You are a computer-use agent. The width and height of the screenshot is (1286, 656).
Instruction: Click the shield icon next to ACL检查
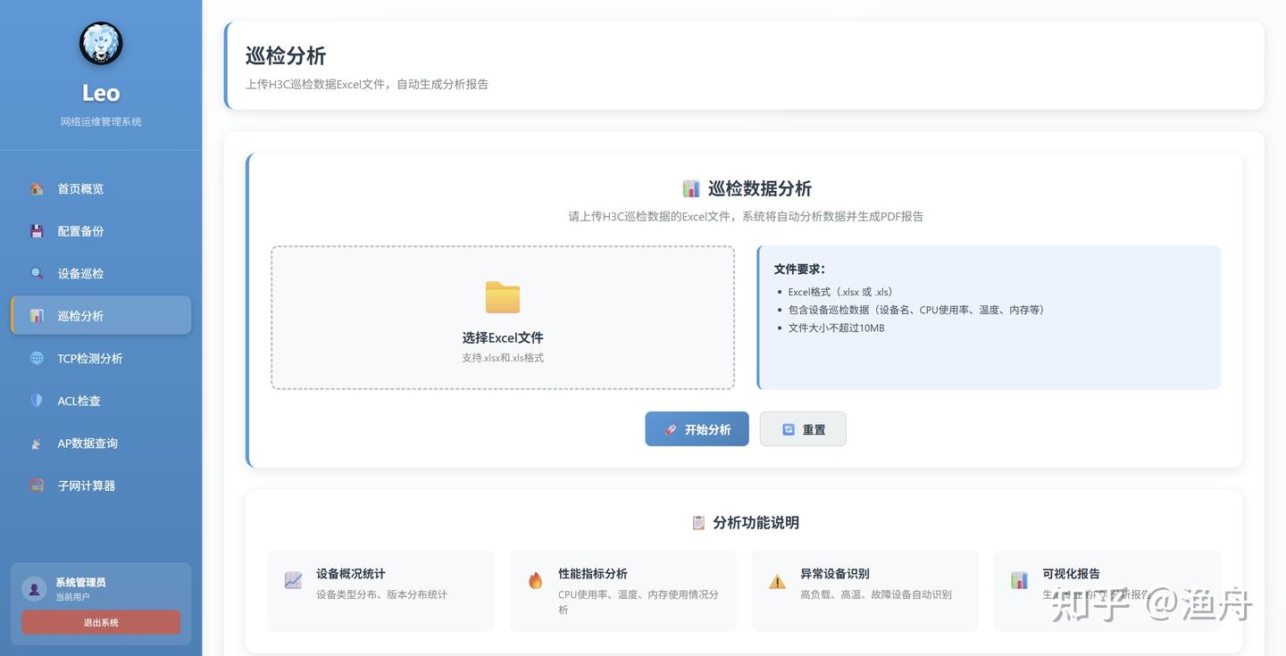[37, 400]
